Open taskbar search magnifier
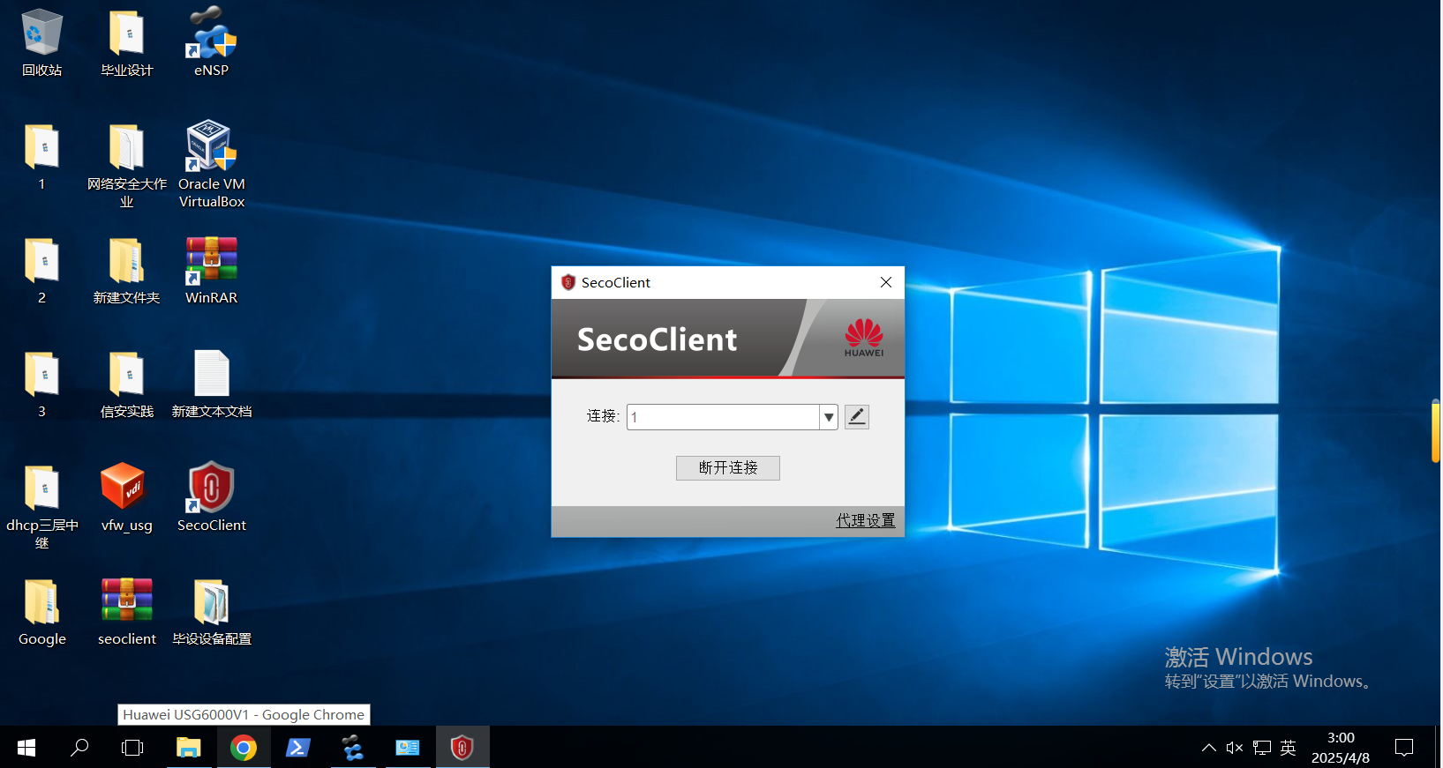The image size is (1443, 768). (79, 748)
